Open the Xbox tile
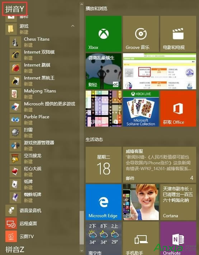Screen dimensions: 199x255 (x=104, y=34)
